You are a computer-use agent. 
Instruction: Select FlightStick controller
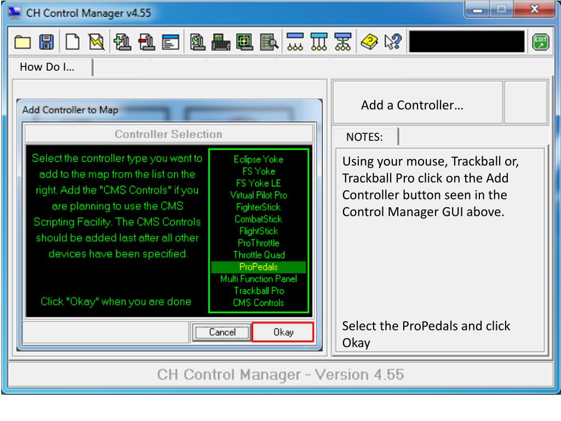259,231
